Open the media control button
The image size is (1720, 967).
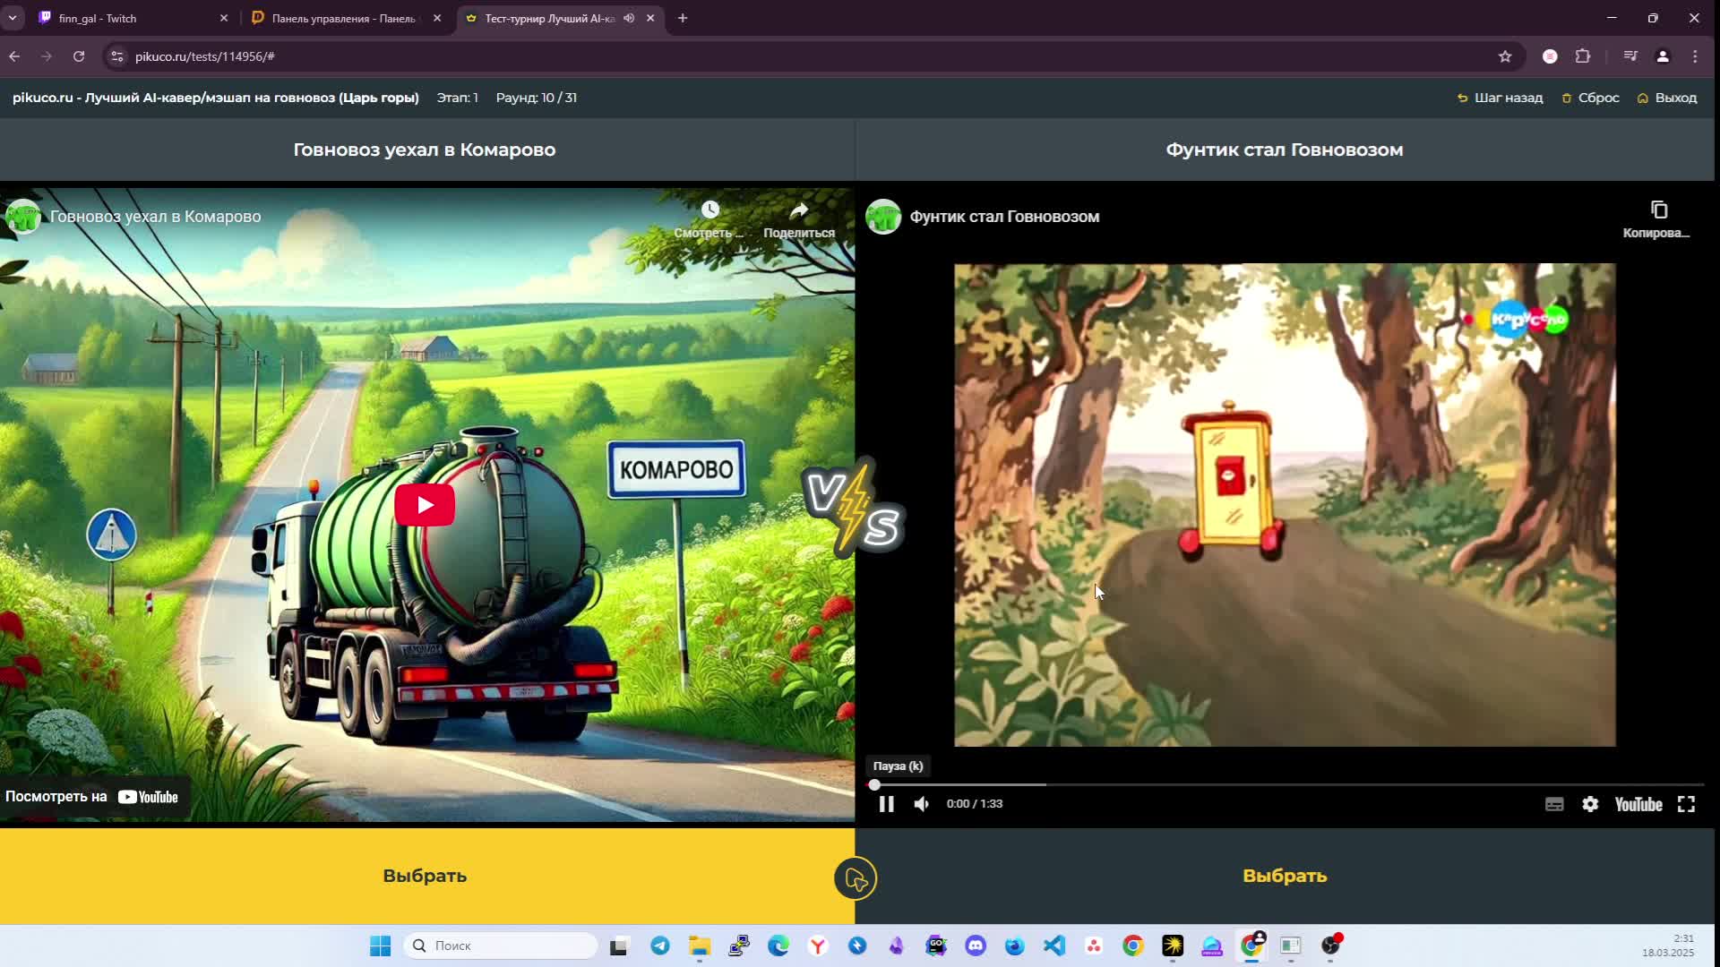[1630, 56]
